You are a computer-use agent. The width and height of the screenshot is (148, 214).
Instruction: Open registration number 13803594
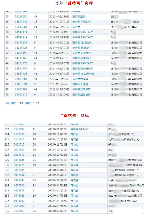pos(21,84)
